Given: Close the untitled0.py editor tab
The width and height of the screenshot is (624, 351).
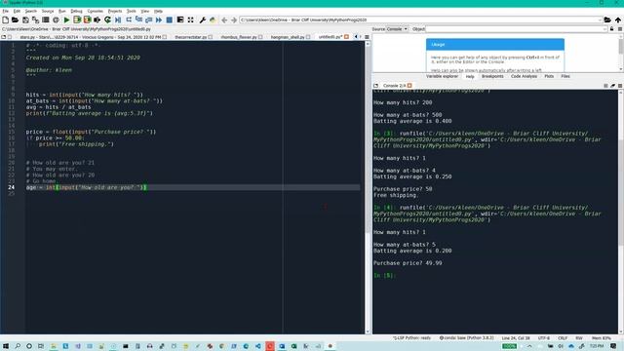Looking at the screenshot, I should click(347, 37).
